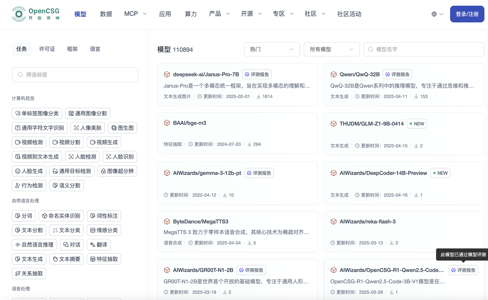Toggle the 情感分类 filter tag
The width and height of the screenshot is (488, 300).
coord(104,230)
